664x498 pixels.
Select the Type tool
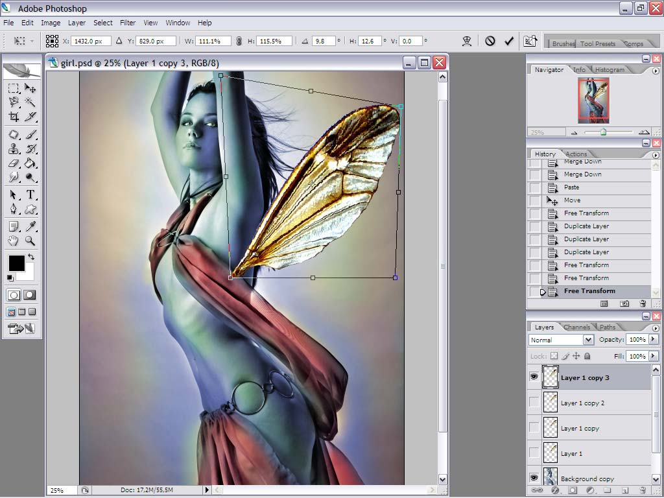pos(30,195)
